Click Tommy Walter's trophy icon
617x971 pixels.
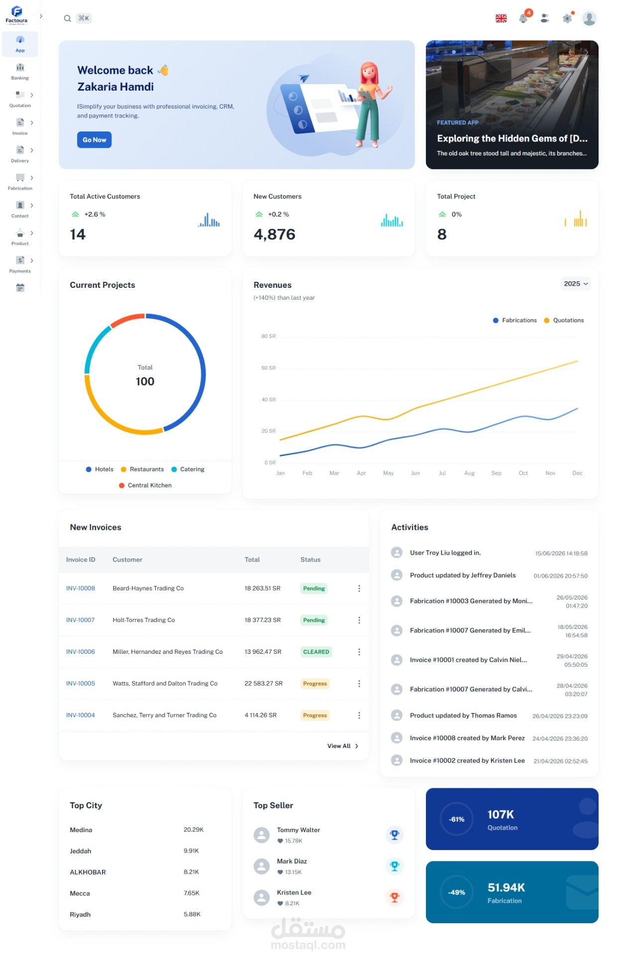click(x=395, y=835)
